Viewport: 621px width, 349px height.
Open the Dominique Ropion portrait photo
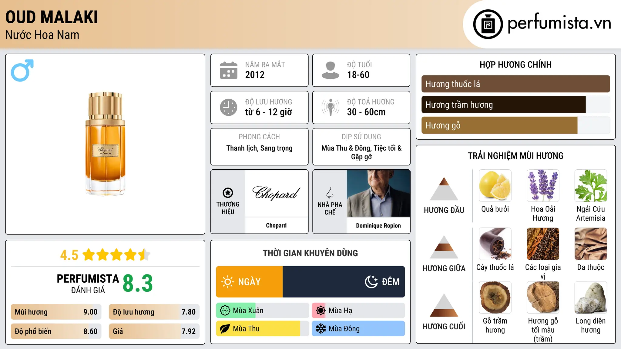click(x=378, y=193)
